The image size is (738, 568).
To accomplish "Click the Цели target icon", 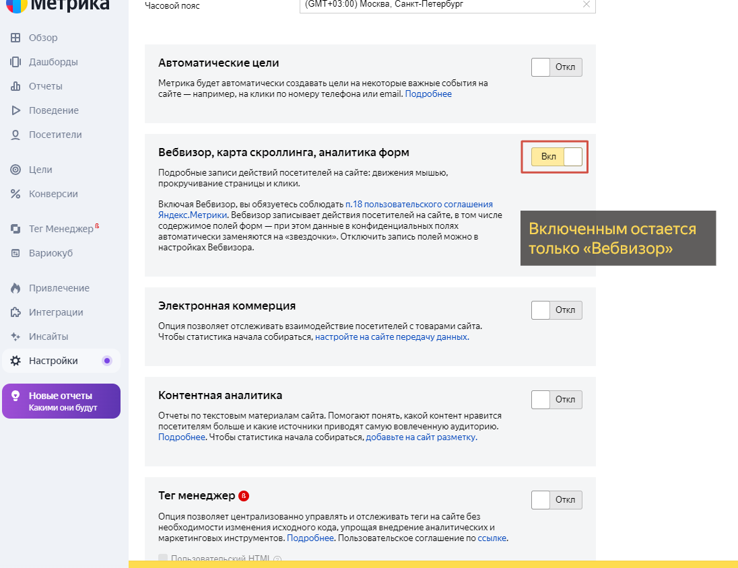I will [15, 170].
